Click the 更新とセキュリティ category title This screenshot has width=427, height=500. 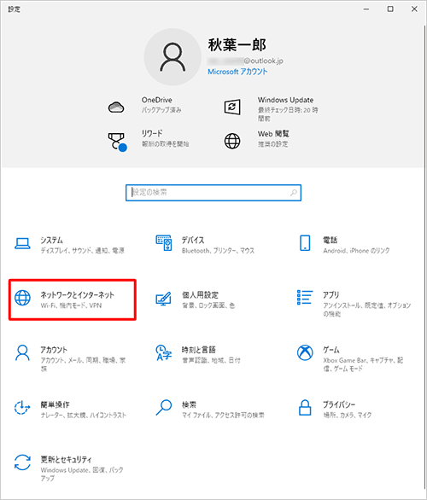point(66,460)
